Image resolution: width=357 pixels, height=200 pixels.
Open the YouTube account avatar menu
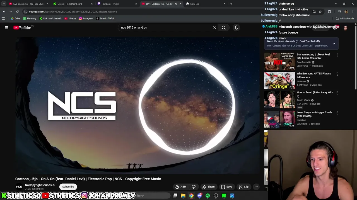coord(346,27)
